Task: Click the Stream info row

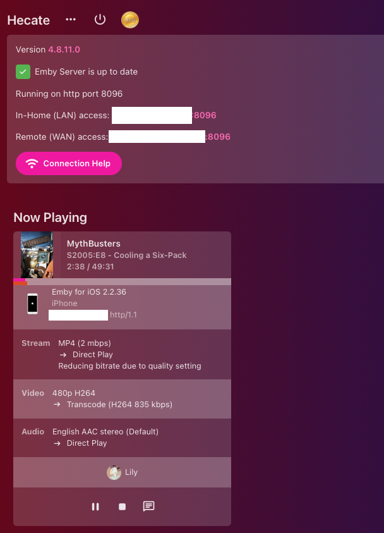Action: pyautogui.click(x=123, y=355)
